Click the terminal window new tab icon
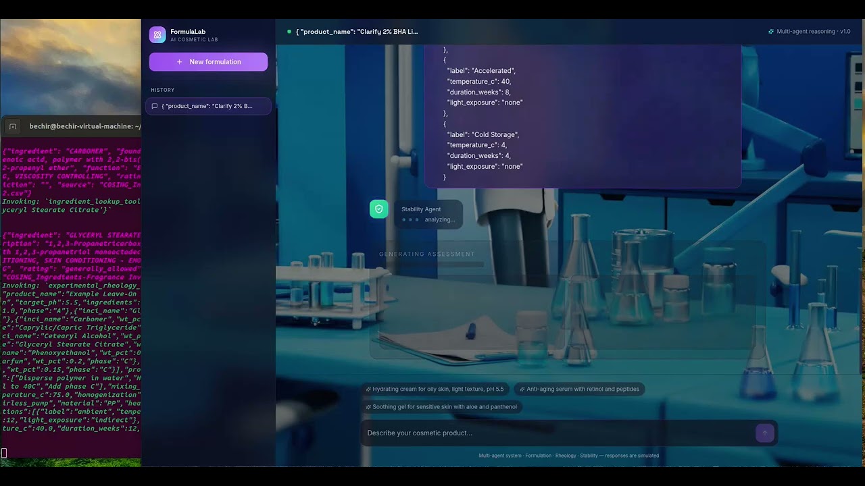This screenshot has width=865, height=486. point(13,126)
